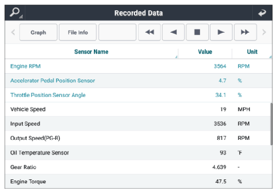Step backward with reverse play button
The image size is (277, 193).
coord(173,32)
